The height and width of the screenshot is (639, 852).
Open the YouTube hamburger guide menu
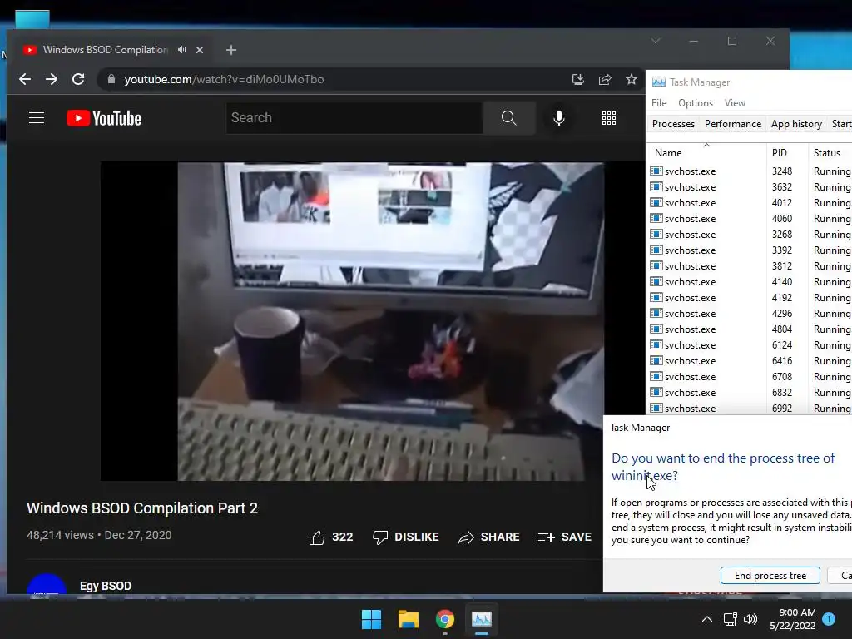point(37,118)
